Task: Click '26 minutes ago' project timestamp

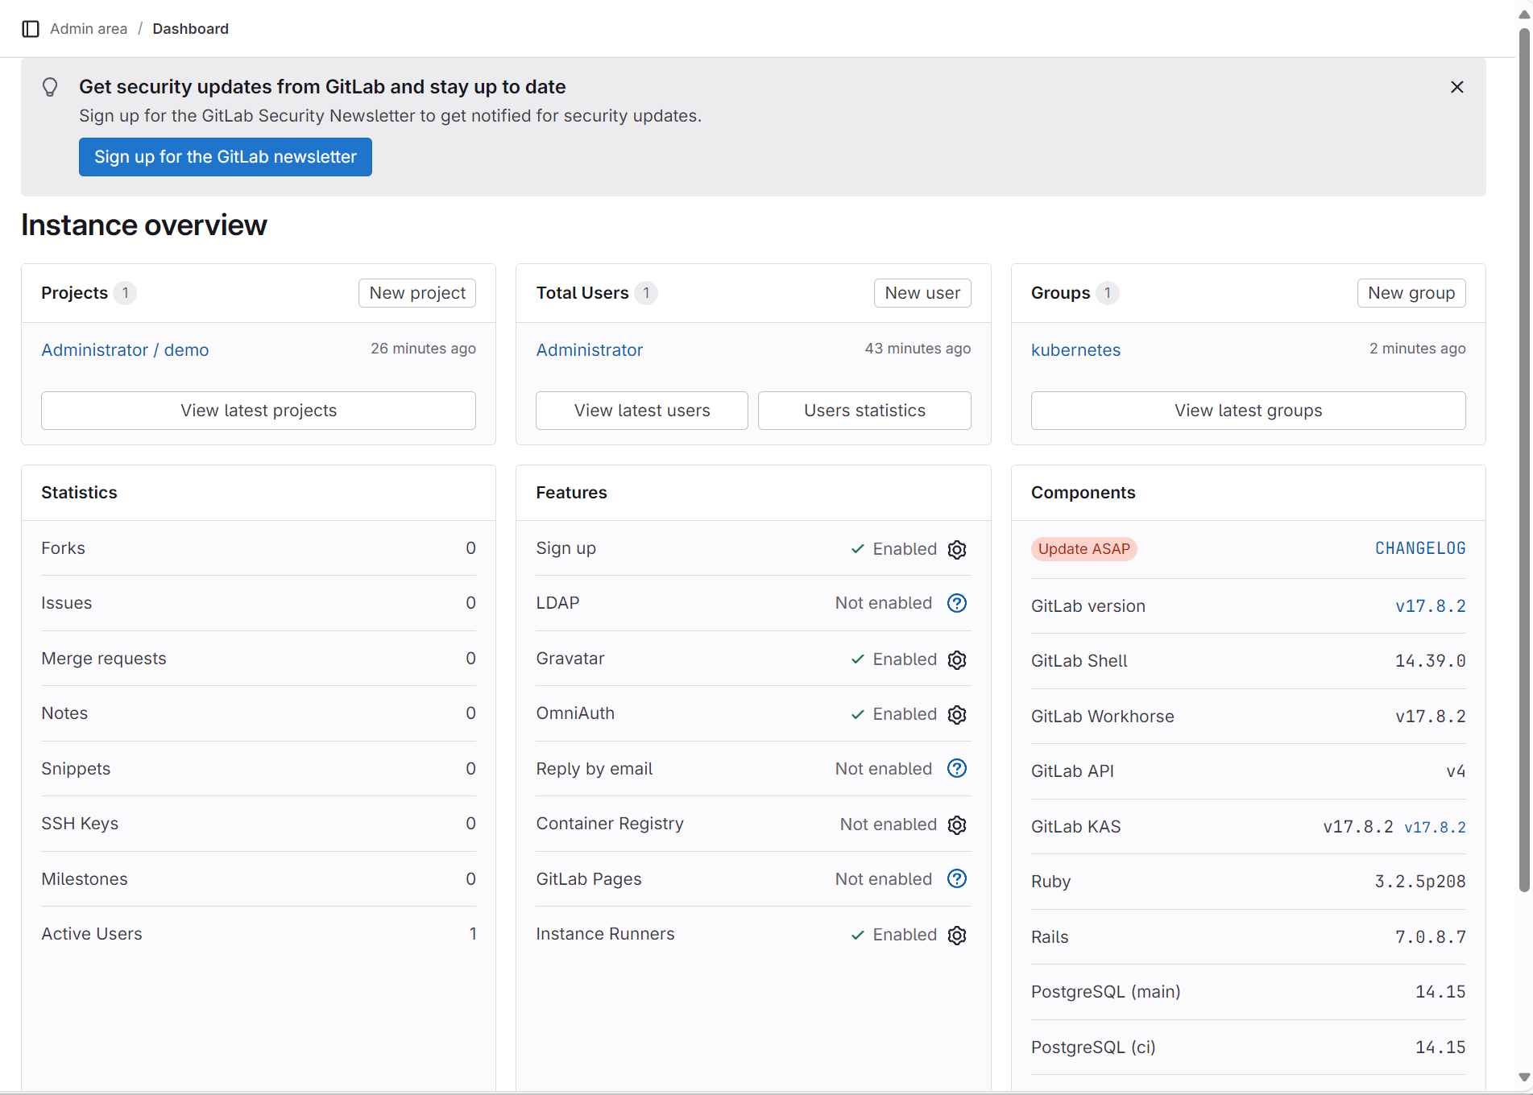Action: click(x=423, y=349)
